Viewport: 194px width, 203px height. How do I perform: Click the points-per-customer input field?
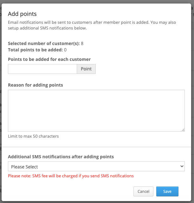pos(42,69)
